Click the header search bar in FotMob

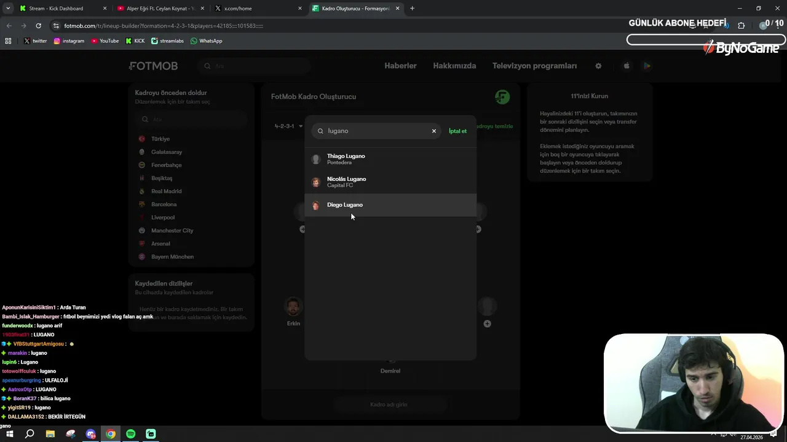pos(255,66)
